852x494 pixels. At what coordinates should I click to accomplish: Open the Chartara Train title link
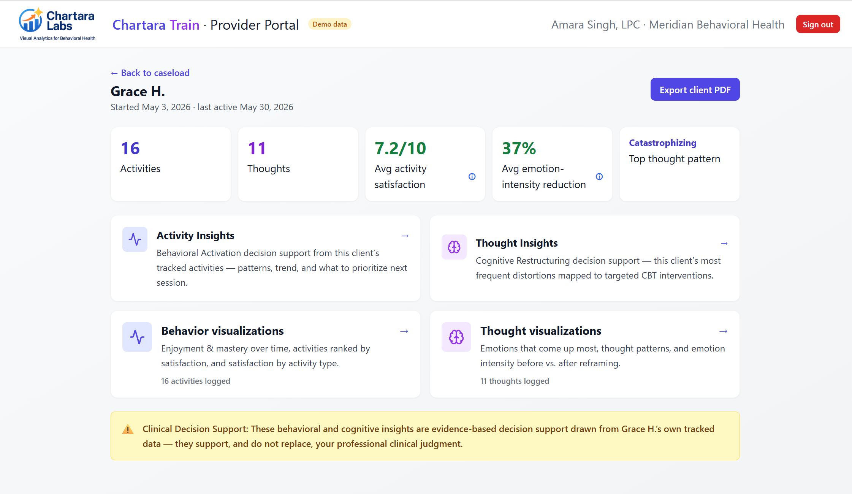[x=156, y=25]
